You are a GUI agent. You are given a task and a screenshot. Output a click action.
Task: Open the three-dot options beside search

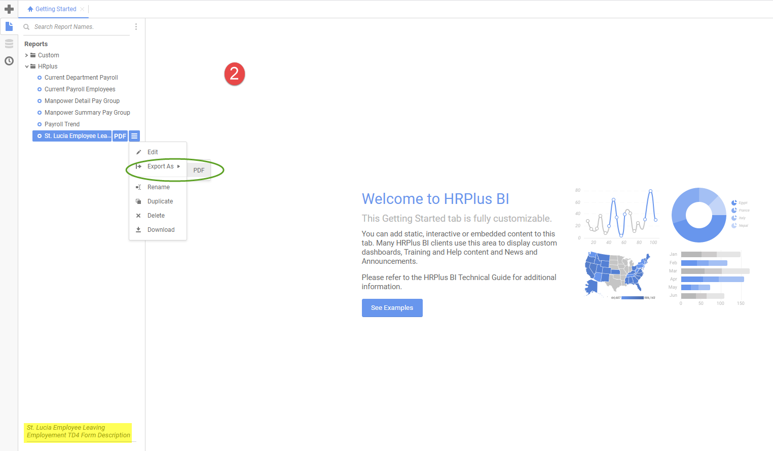point(136,26)
